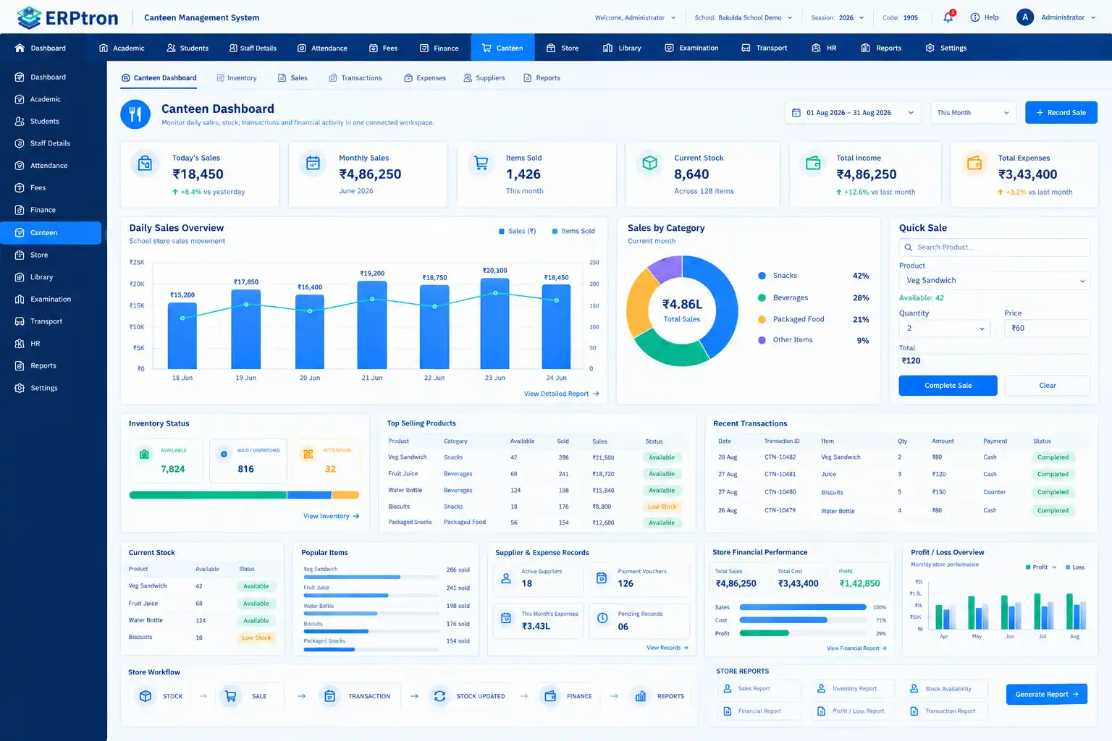Click the Record Sale button
The image size is (1112, 741).
click(x=1061, y=113)
